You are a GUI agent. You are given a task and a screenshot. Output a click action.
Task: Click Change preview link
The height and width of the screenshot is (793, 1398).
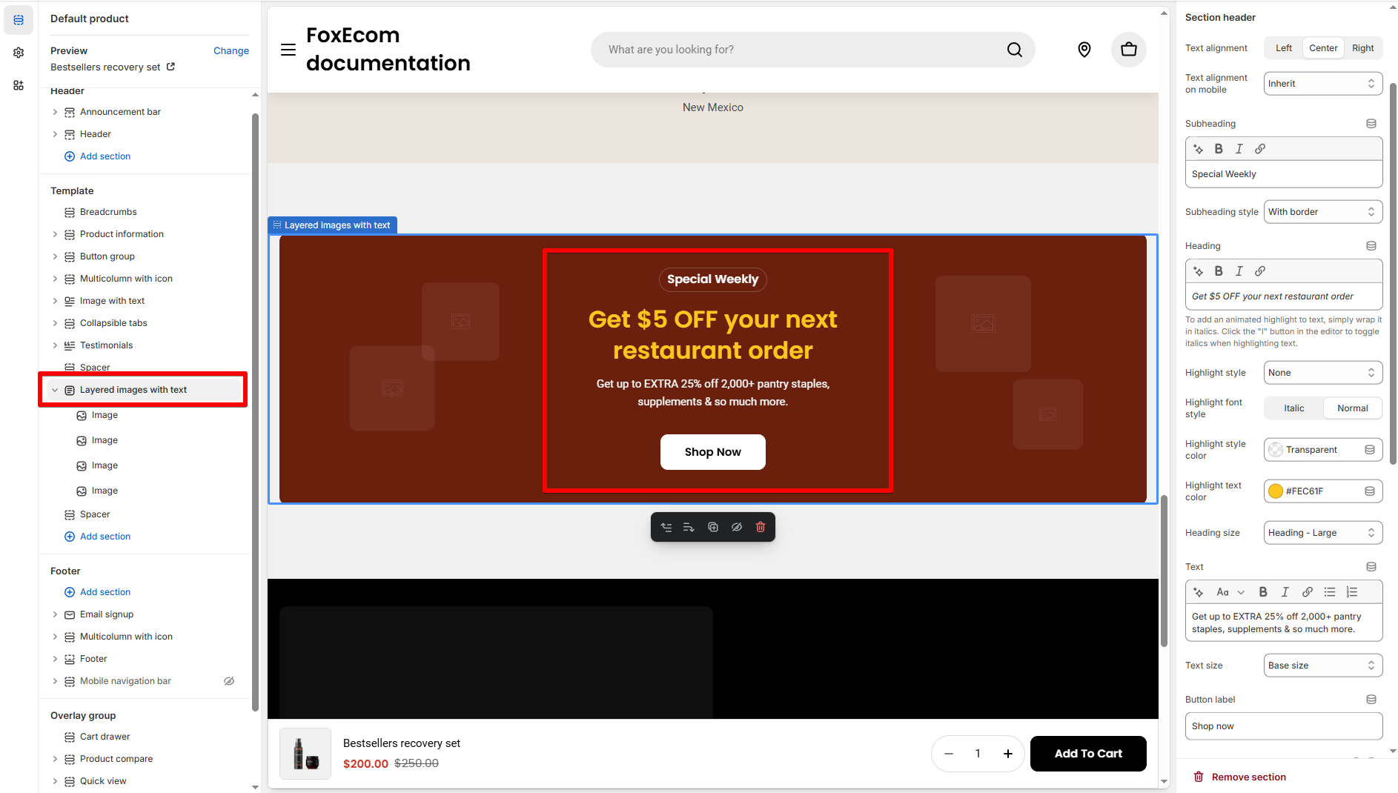pyautogui.click(x=231, y=50)
